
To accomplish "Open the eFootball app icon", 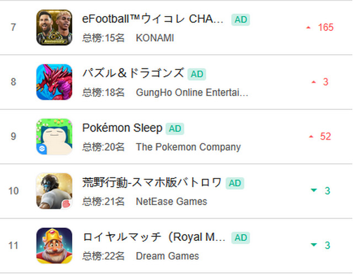I will tap(54, 27).
